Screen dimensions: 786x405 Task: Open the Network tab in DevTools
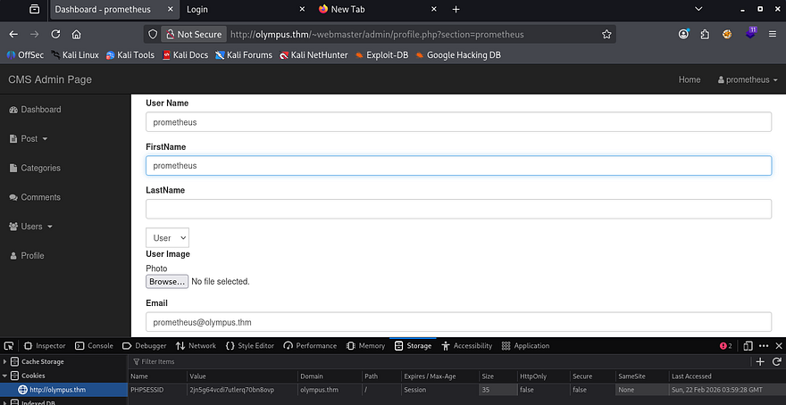click(196, 346)
